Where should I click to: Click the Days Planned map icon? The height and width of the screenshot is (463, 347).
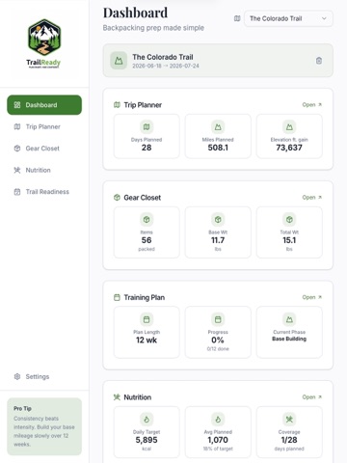(147, 127)
